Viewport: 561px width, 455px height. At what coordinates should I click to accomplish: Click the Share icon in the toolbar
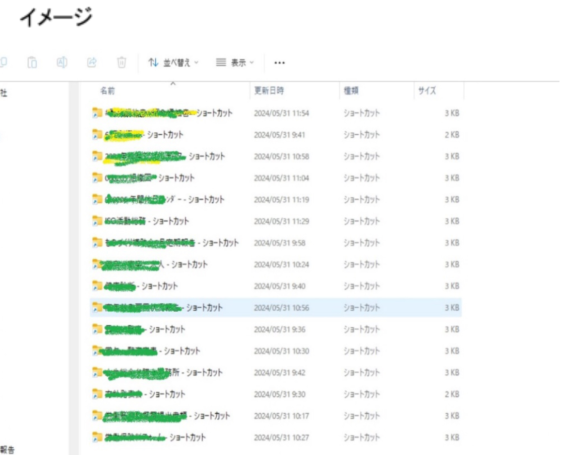click(x=92, y=63)
